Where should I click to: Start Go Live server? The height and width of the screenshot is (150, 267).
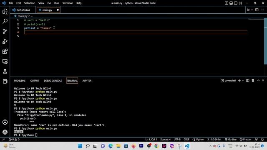[230, 139]
